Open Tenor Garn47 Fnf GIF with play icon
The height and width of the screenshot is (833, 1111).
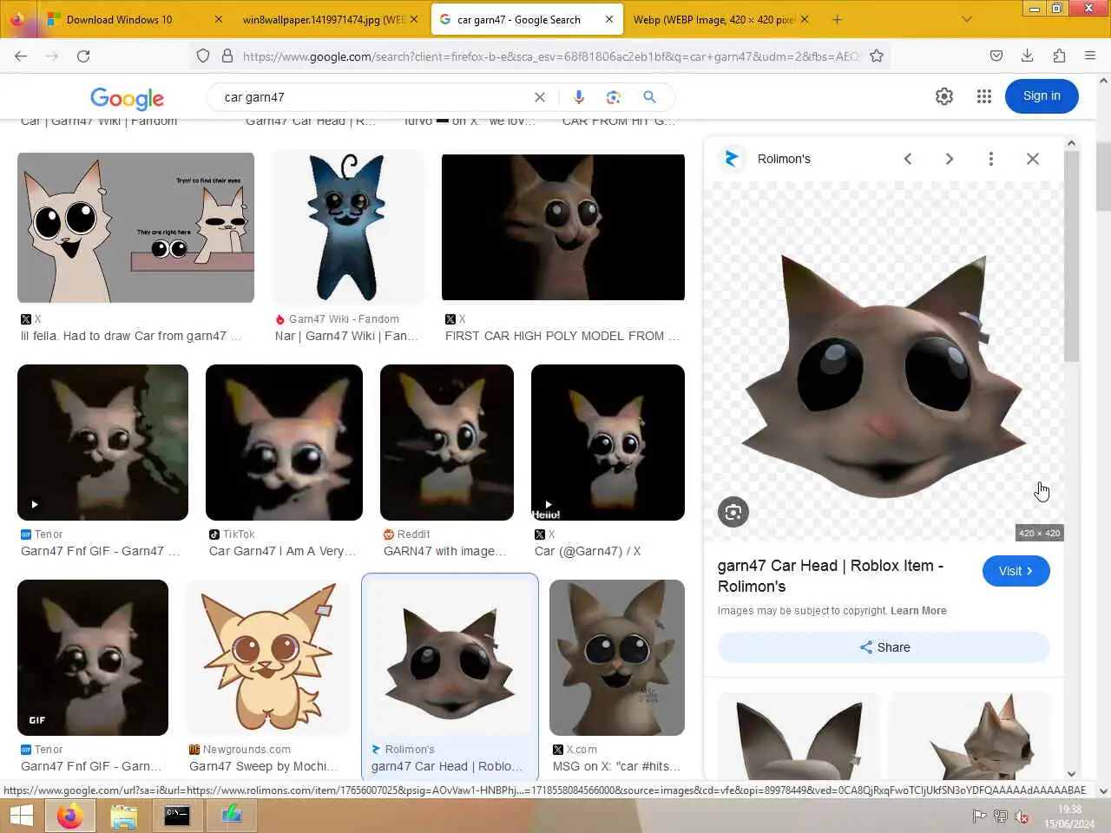click(x=102, y=443)
